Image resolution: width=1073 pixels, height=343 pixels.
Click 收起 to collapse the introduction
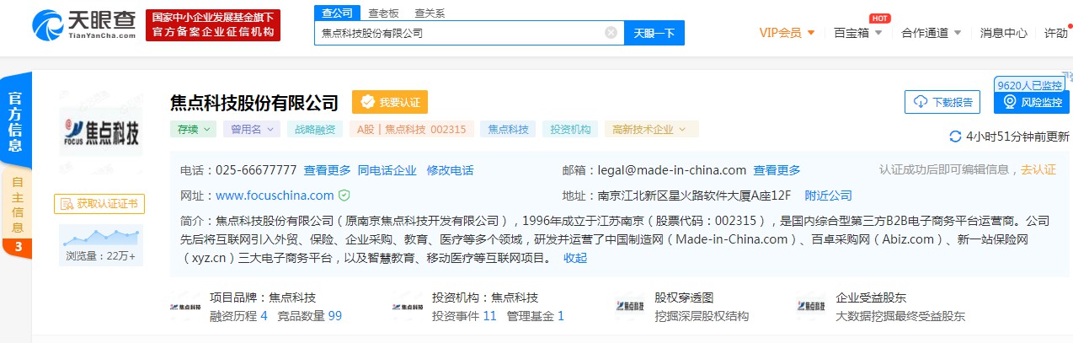[x=575, y=258]
